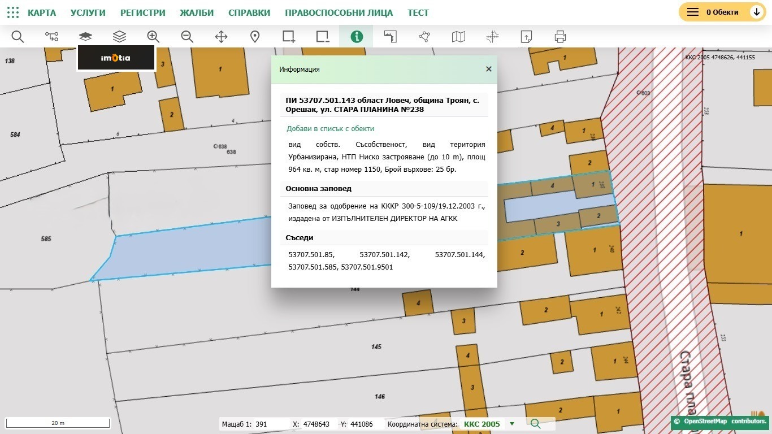This screenshot has width=772, height=434.
Task: Expand the 0 Обекти list arrow
Action: point(756,12)
